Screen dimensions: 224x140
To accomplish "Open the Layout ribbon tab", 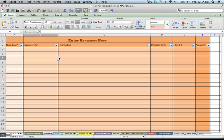I will pos(22,15).
